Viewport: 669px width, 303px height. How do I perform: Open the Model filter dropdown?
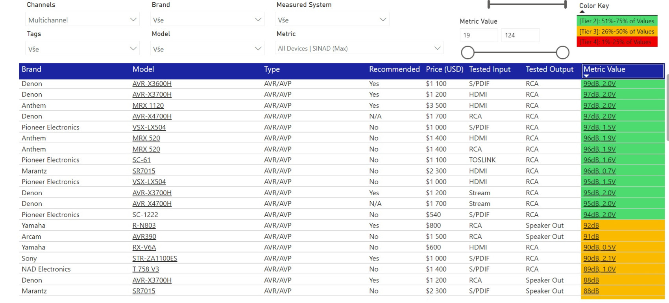click(x=207, y=49)
